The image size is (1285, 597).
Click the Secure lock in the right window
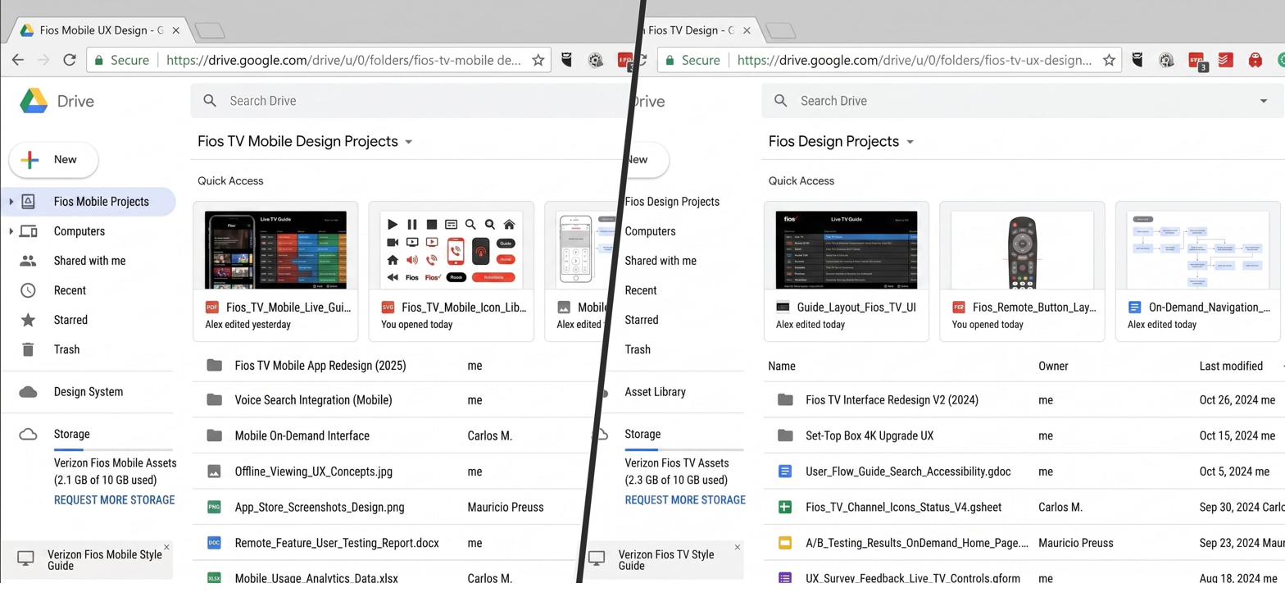670,60
